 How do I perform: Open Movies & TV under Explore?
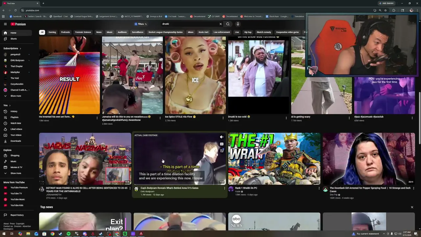tap(16, 167)
